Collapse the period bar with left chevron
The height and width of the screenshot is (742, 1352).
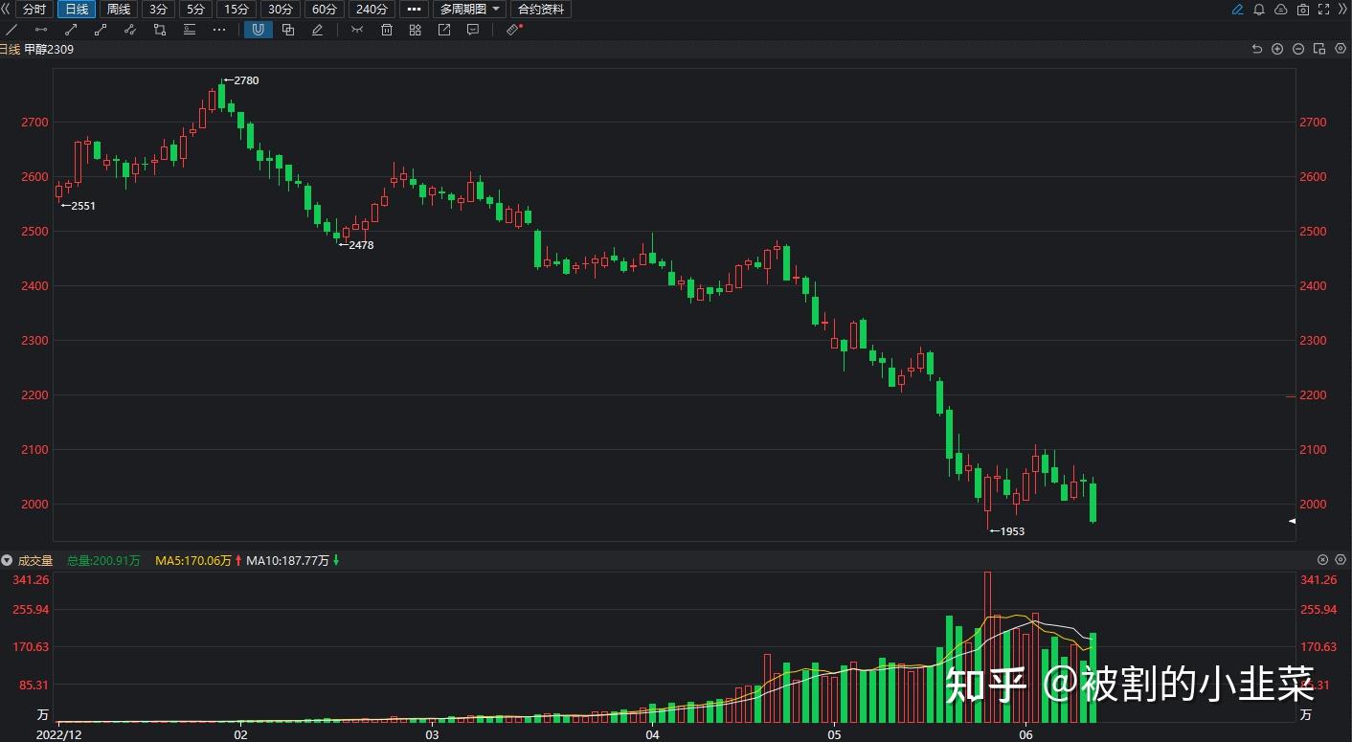coord(6,9)
